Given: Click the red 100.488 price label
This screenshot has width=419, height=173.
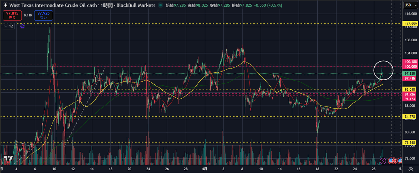Looking at the screenshot, I should pos(410,61).
